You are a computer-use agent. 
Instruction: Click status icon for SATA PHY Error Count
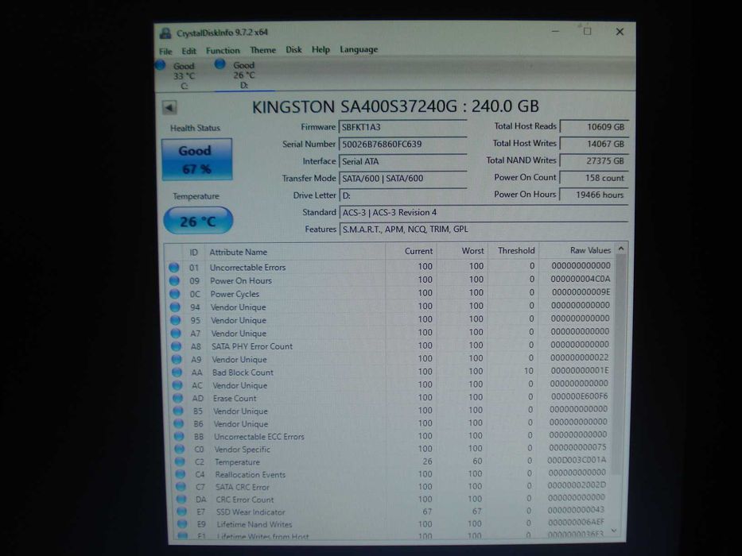tap(176, 346)
